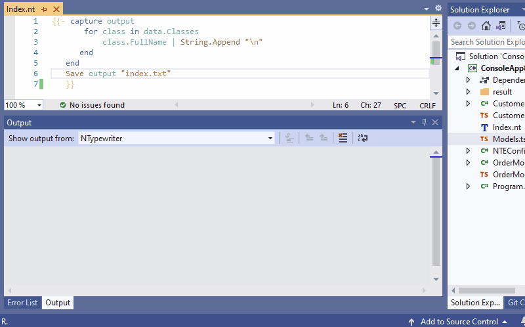Image resolution: width=525 pixels, height=327 pixels.
Task: Click Solution Explorer Back arrow icon
Action: 457,26
